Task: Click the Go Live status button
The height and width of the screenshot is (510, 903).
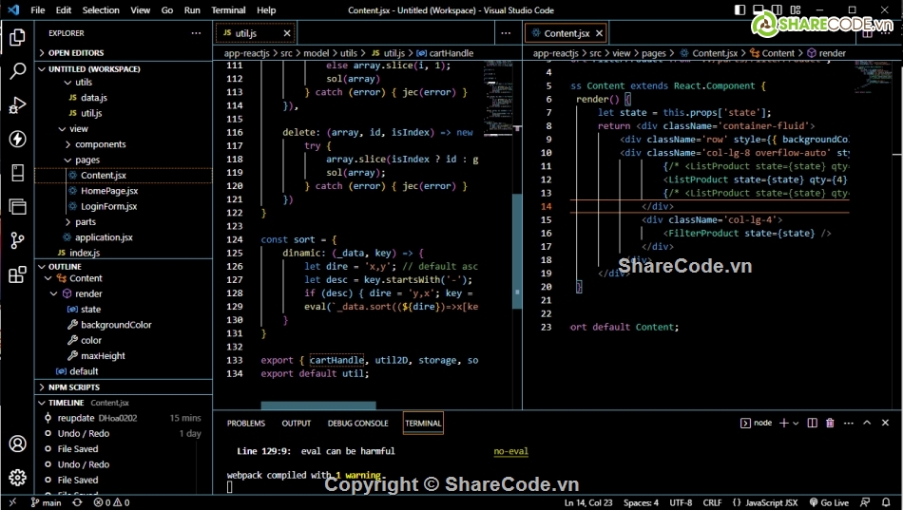Action: pos(829,502)
